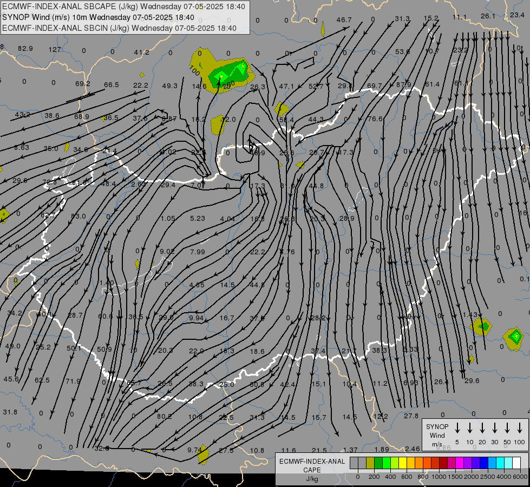Image resolution: width=530 pixels, height=487 pixels.
Task: Click the 2500 label under CAPE legend
Action: click(x=487, y=477)
